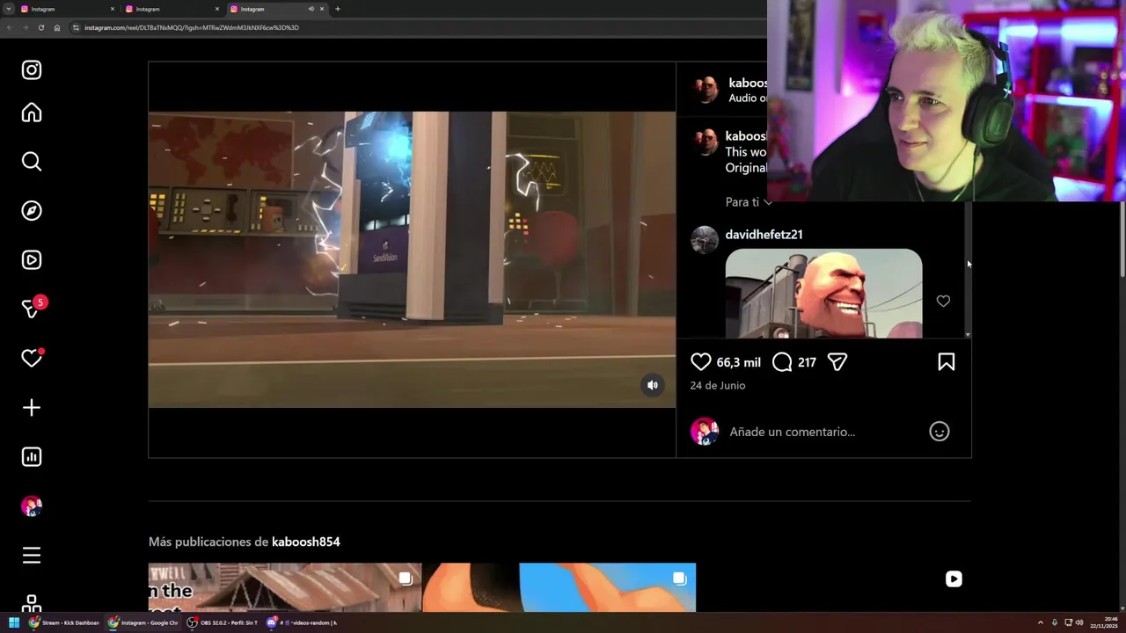Share the reel via send icon
1126x633 pixels.
click(837, 362)
